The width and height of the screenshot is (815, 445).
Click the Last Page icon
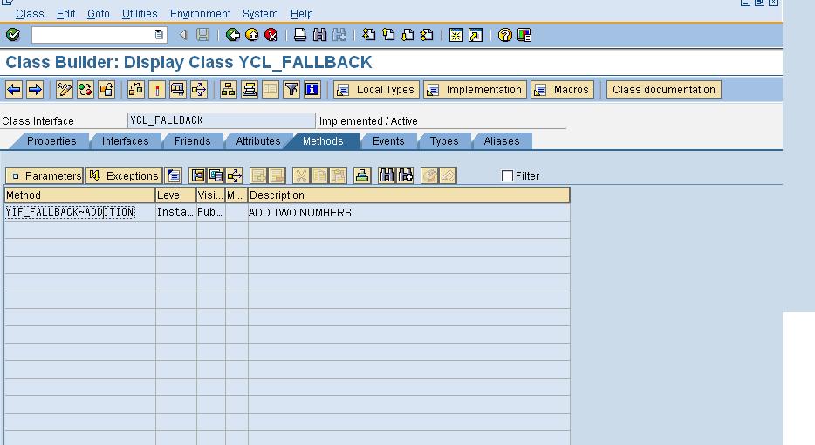[x=427, y=35]
